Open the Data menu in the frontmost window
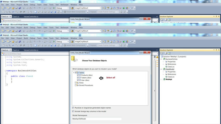 click(45, 38)
